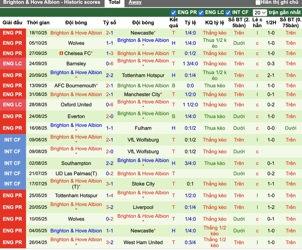Click half-time score 0-3 in Barnsley row
This screenshot has height=250, width=302.
coord(271,64)
